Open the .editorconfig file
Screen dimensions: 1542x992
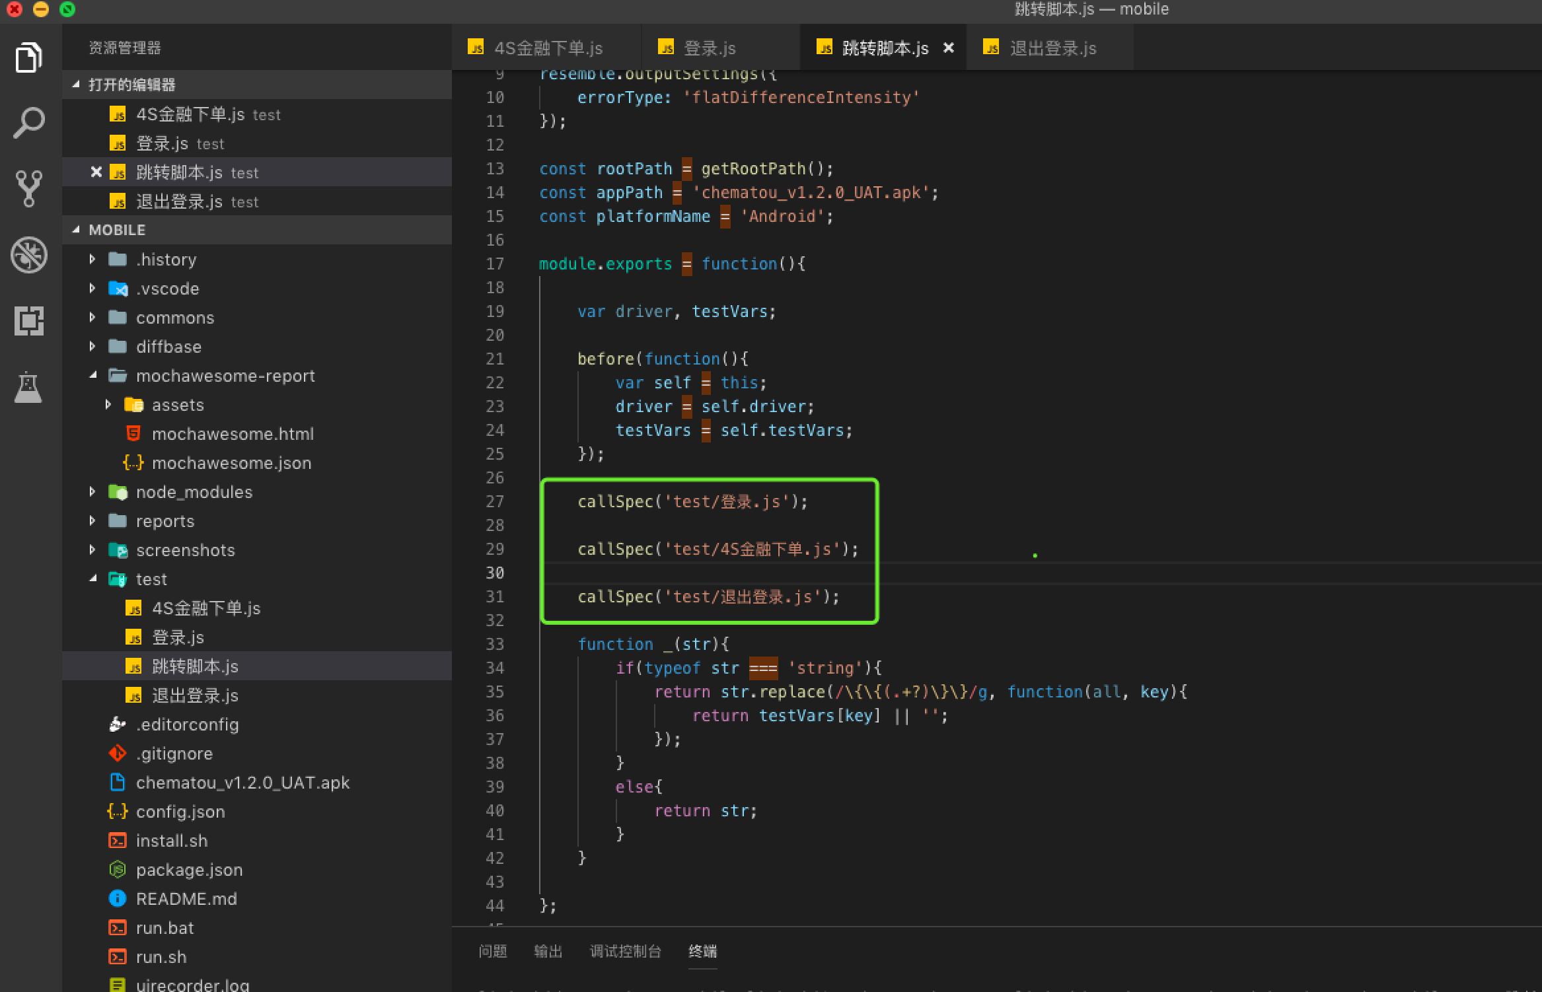click(x=257, y=725)
